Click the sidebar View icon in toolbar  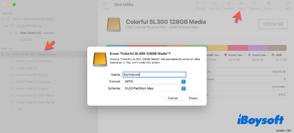(x=105, y=3)
